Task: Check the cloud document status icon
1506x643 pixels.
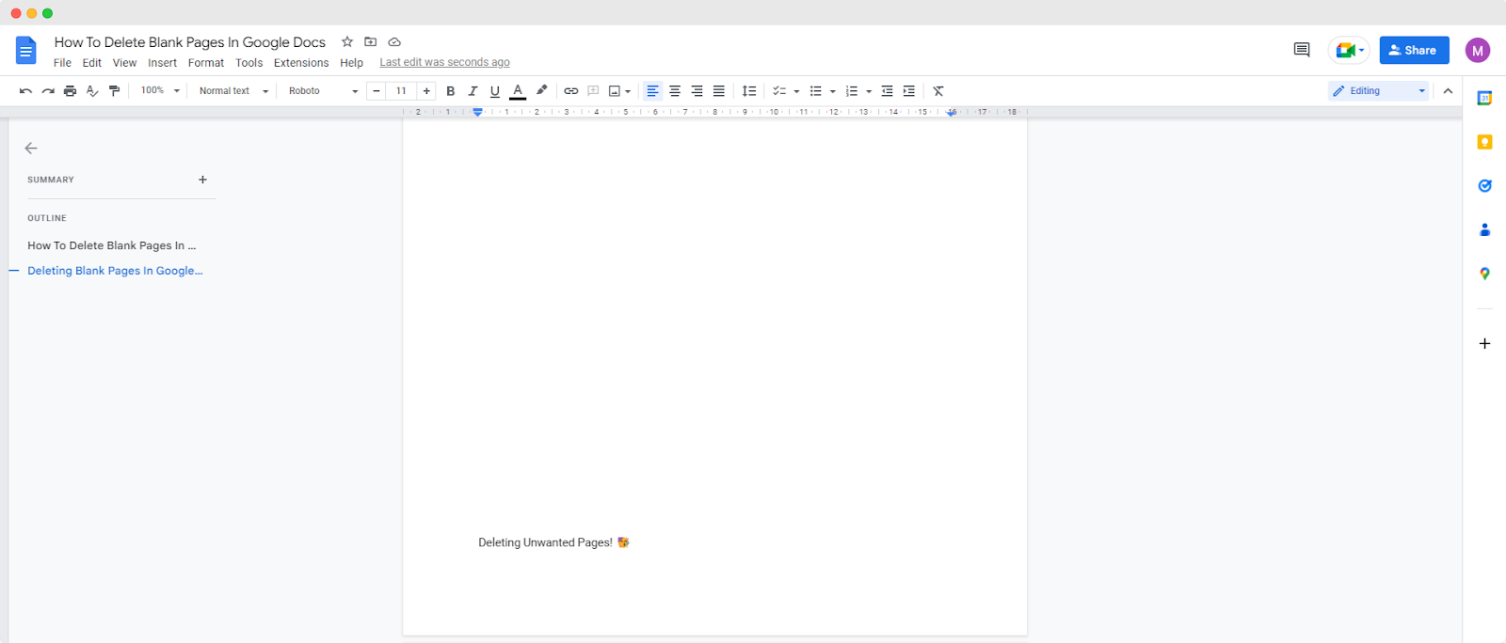Action: point(394,41)
